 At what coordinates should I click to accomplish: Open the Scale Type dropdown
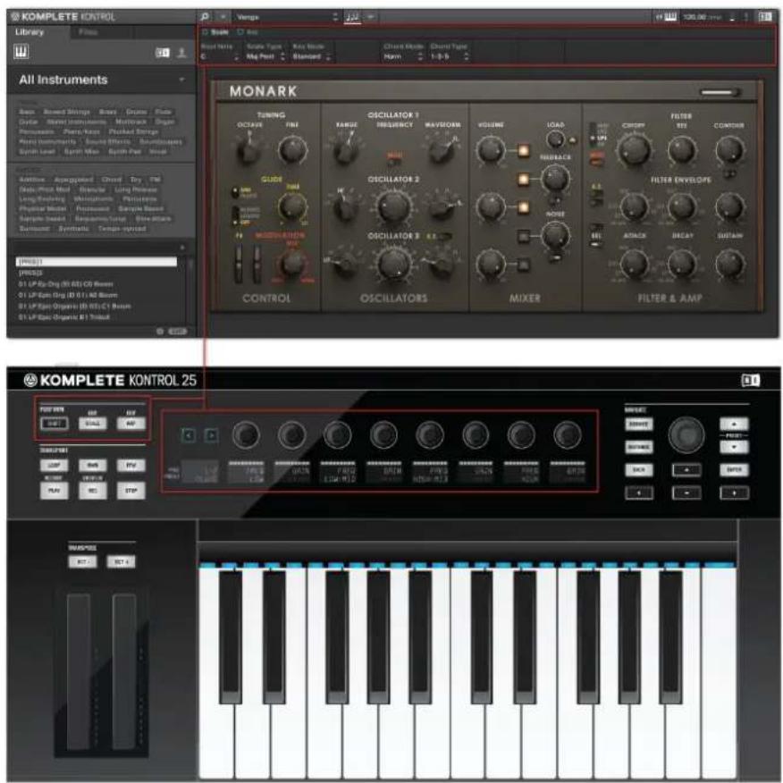click(265, 57)
